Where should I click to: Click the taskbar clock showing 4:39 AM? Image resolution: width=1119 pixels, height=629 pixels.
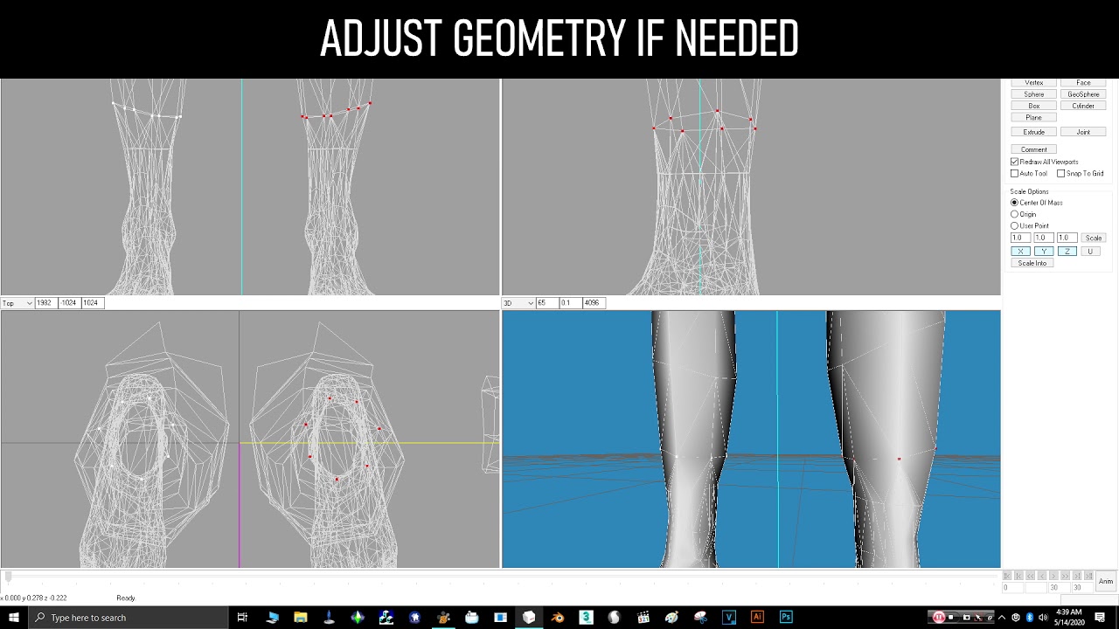(1068, 618)
